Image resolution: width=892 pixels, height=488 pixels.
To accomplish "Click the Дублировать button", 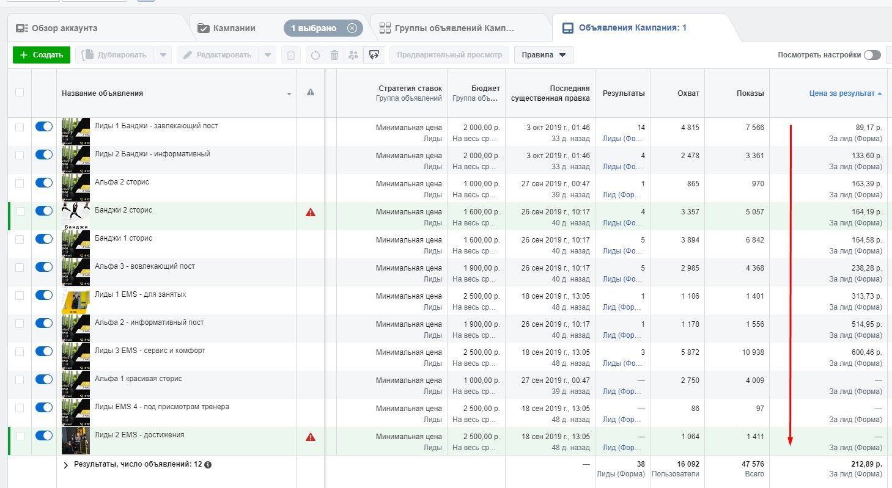I will [x=114, y=55].
